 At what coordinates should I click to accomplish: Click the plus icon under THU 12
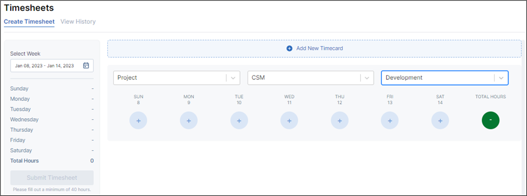(339, 121)
